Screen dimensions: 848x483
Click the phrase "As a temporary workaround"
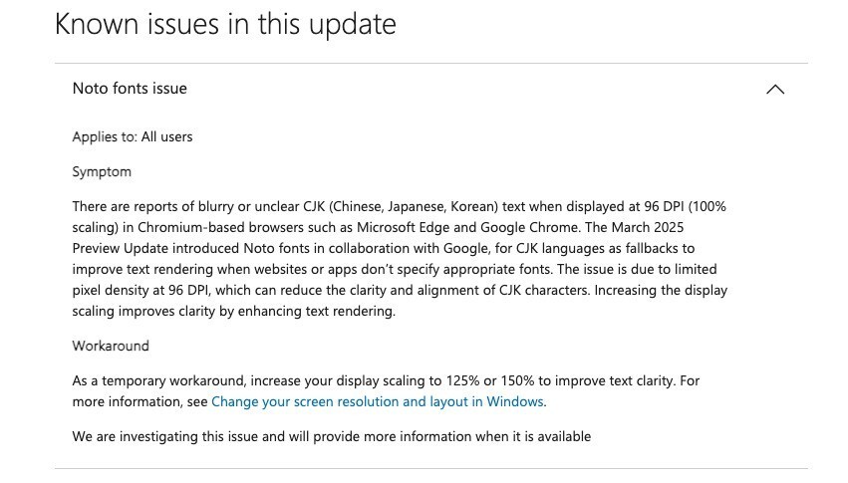point(155,380)
